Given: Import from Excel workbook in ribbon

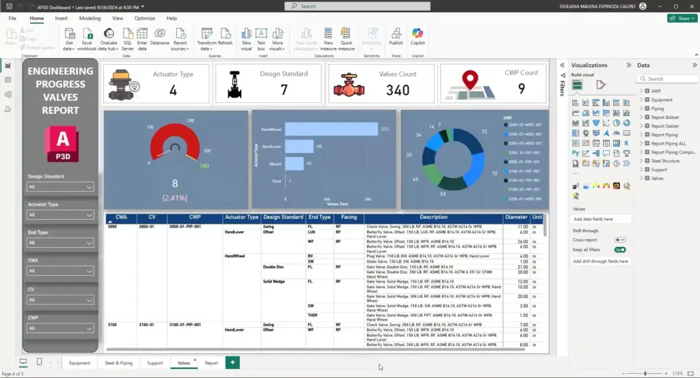Looking at the screenshot, I should 87,39.
